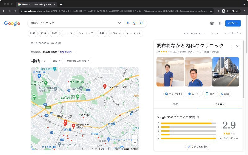The height and width of the screenshot is (155, 248).
Task: Open Google apps grid icon
Action: (x=220, y=23)
